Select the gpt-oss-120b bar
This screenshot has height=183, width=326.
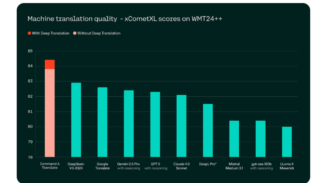tap(260, 139)
